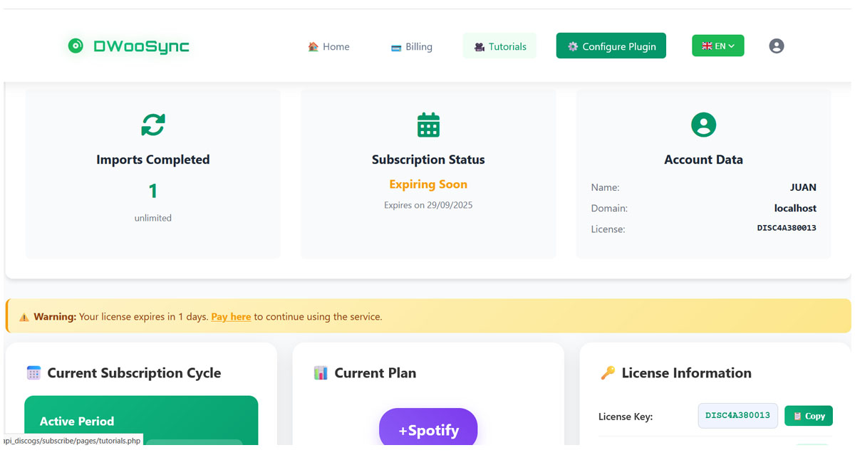Open the Tutorials menu item

(x=499, y=47)
